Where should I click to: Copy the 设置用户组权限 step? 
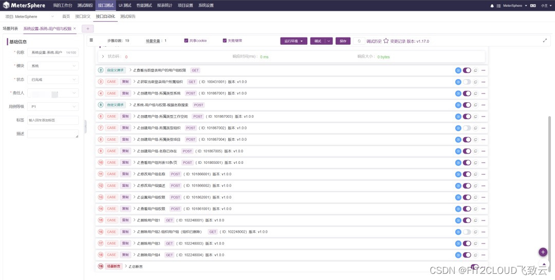tap(476, 197)
